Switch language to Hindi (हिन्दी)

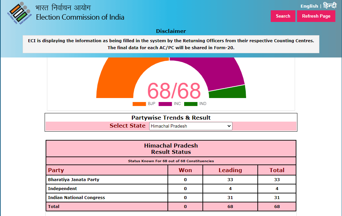[x=330, y=5]
